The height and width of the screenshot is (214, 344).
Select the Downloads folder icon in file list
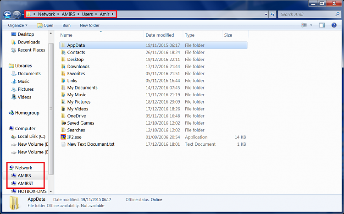(x=63, y=66)
